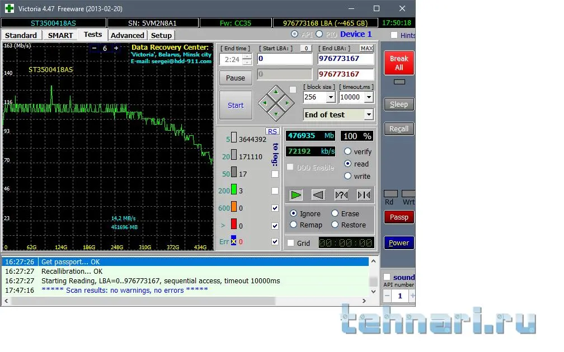Screen dimensions: 564x352
Task: Toggle the sound checkbox
Action: [387, 277]
